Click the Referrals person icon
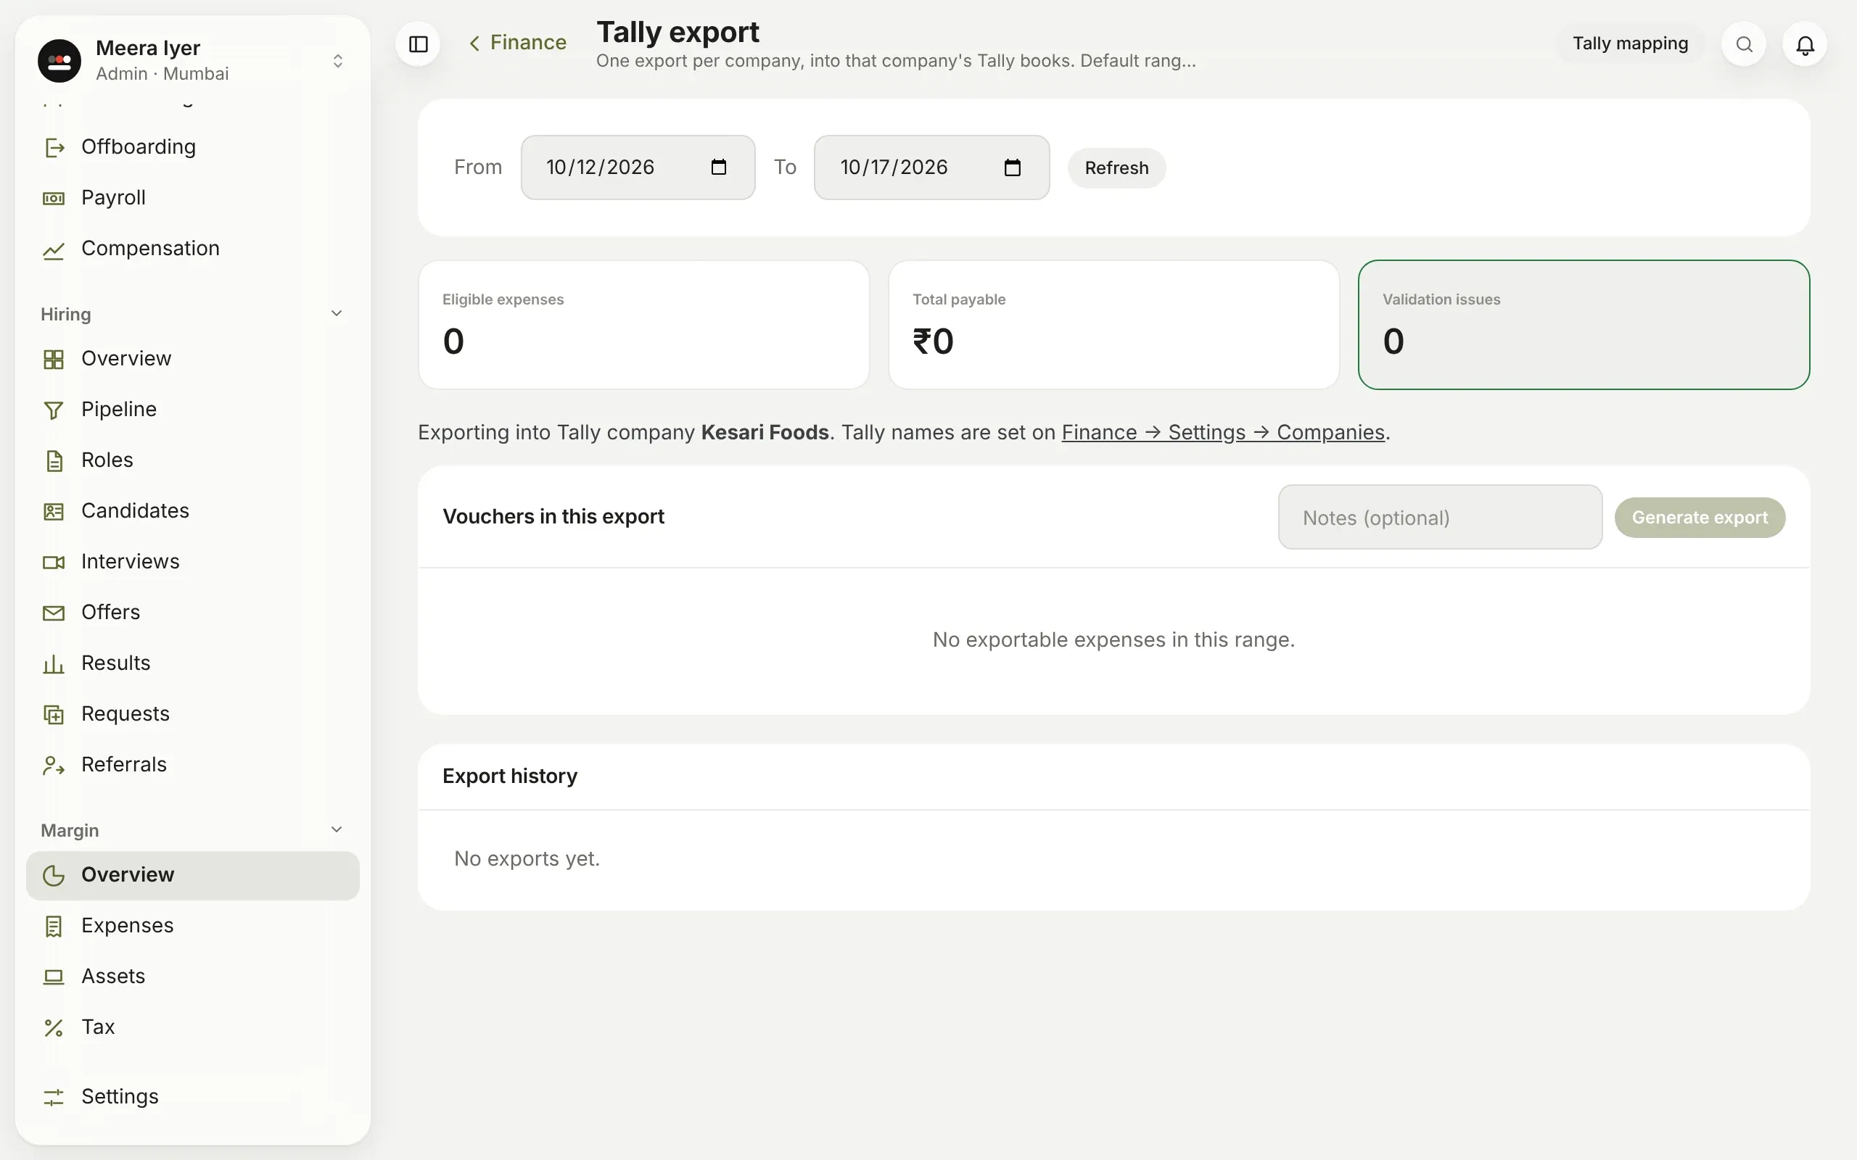The width and height of the screenshot is (1857, 1160). coord(54,765)
